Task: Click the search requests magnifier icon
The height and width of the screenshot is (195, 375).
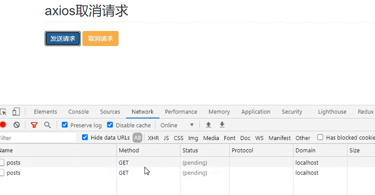Action: 47,125
